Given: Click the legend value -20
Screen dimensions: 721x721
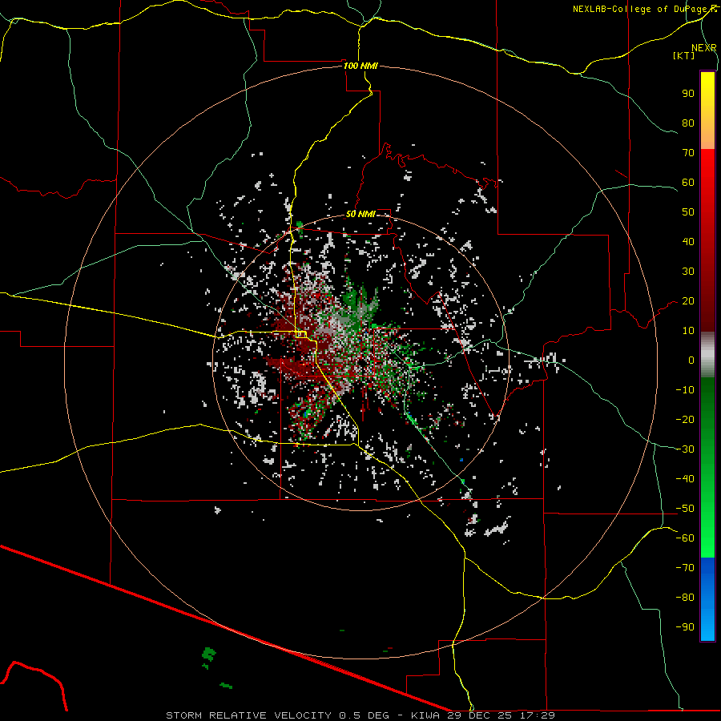Looking at the screenshot, I should point(685,419).
